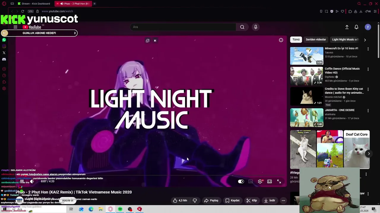The width and height of the screenshot is (380, 213).
Task: Add page to bookmarks heart icon
Action: [342, 11]
